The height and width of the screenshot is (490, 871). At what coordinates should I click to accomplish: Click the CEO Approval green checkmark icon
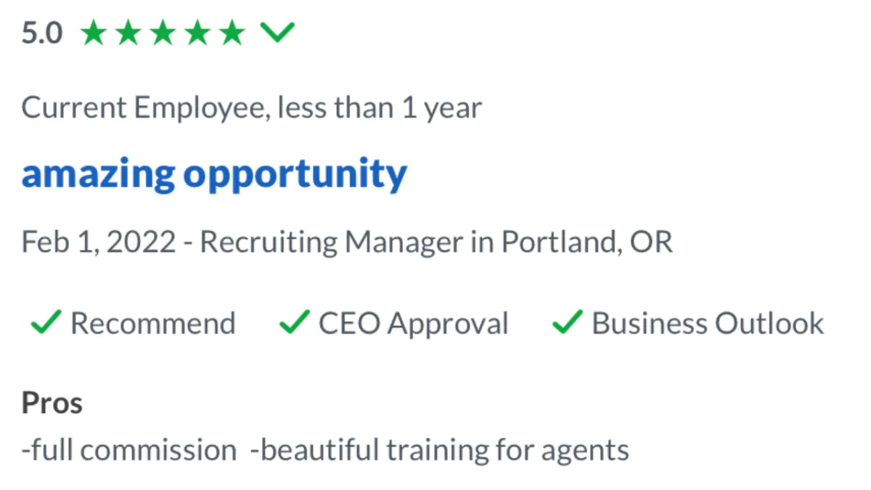pos(295,322)
